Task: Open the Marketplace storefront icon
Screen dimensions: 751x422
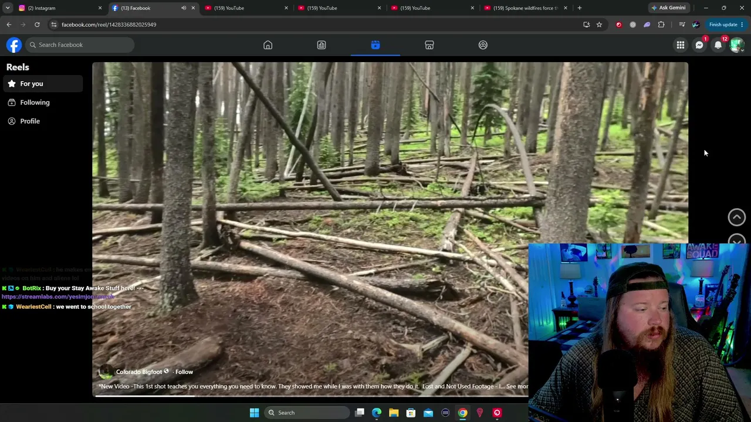Action: [429, 45]
